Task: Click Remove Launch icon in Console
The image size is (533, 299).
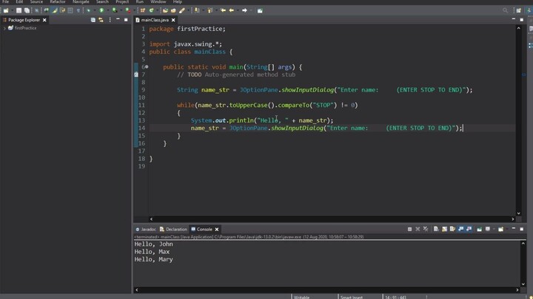Action: point(418,229)
